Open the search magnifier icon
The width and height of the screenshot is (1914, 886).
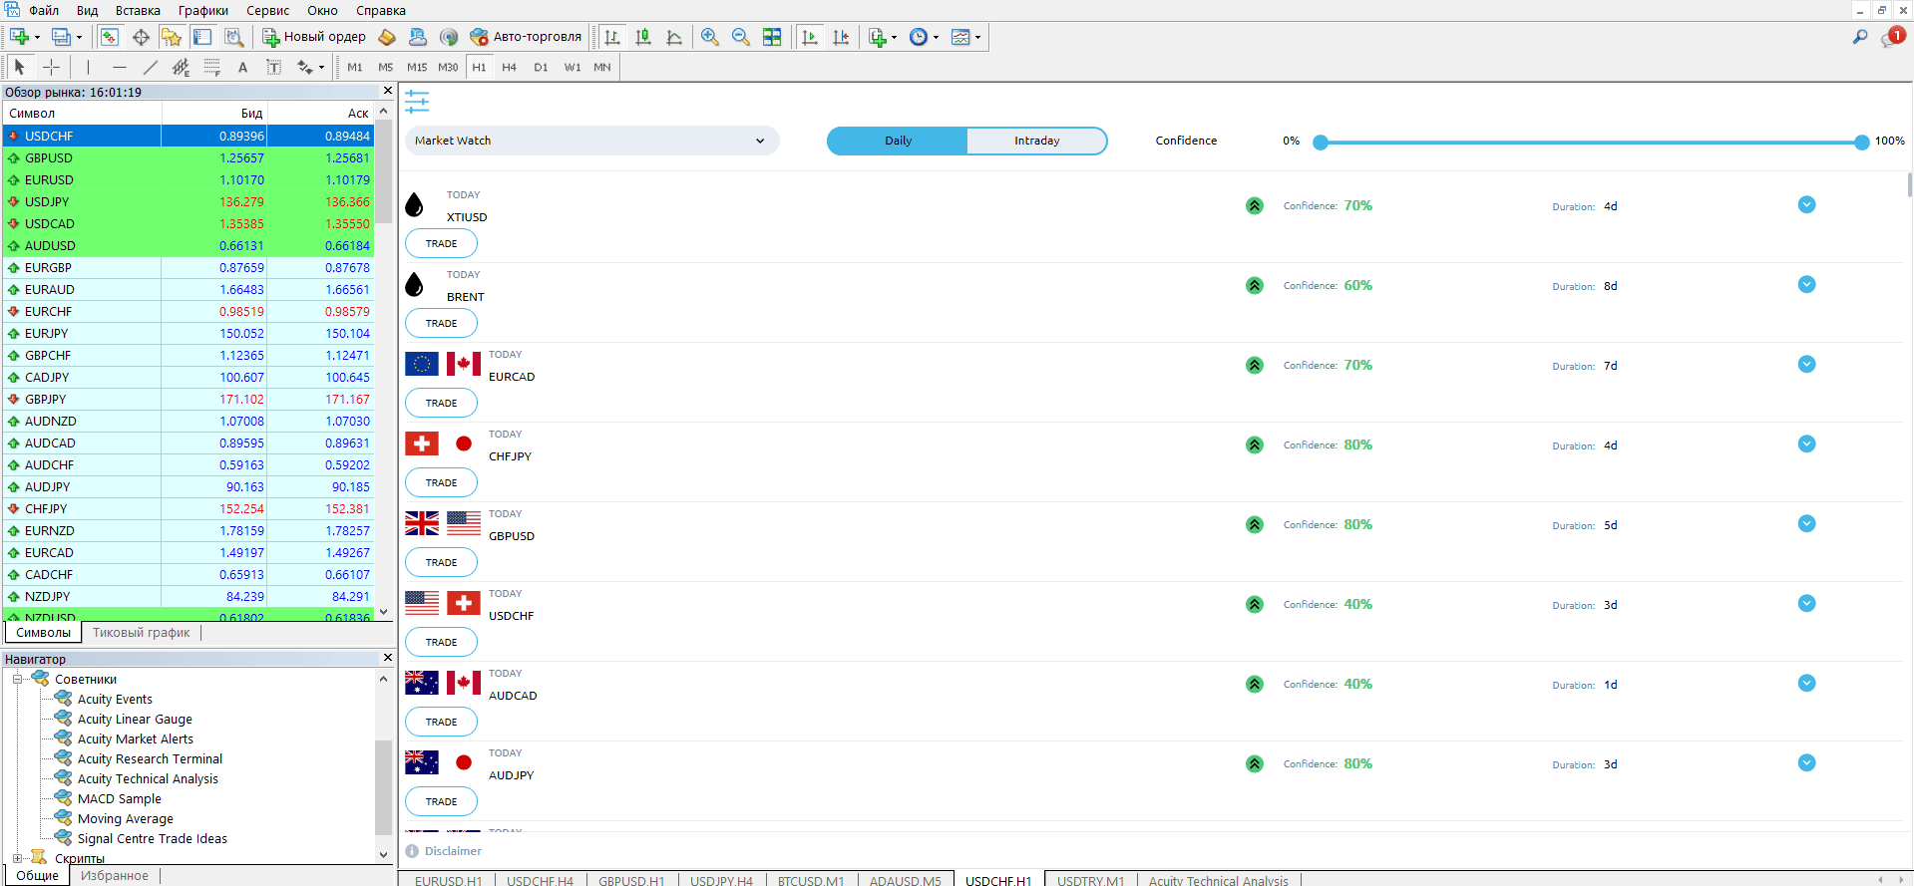pos(1859,37)
